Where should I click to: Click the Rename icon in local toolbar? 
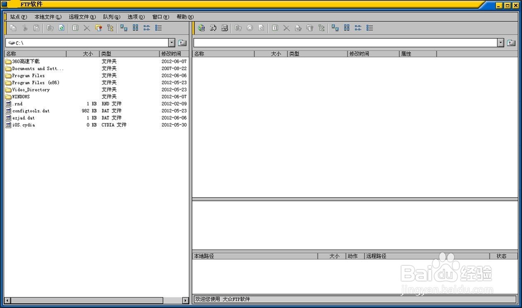[75, 28]
